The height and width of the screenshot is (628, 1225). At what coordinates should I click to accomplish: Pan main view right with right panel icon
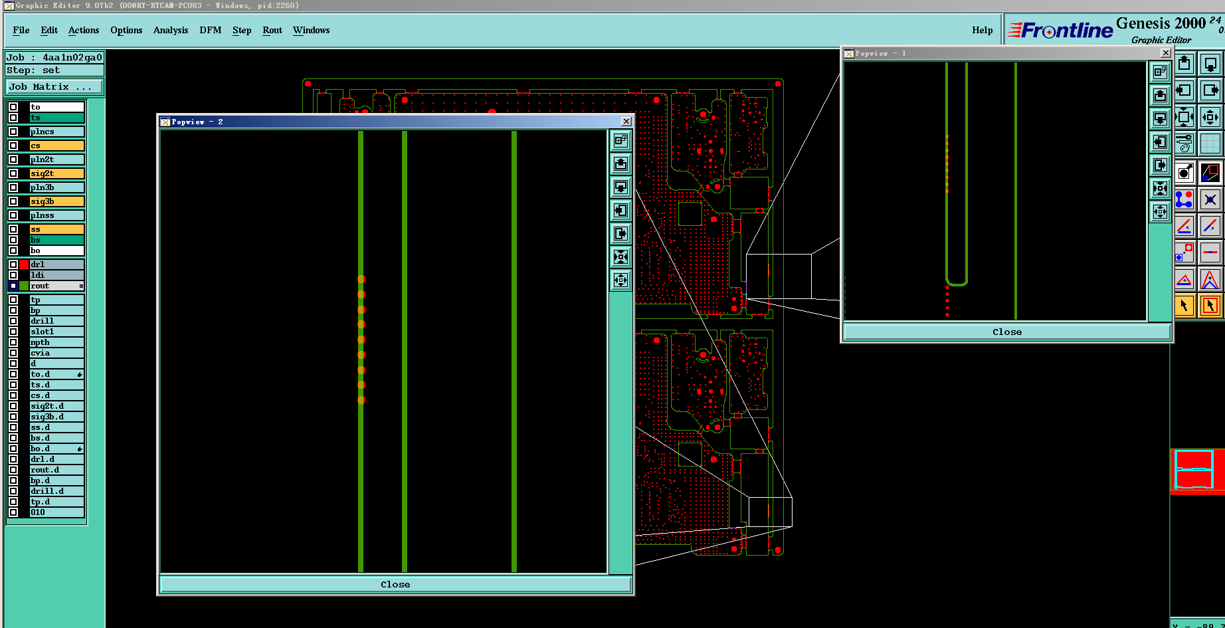point(1210,90)
